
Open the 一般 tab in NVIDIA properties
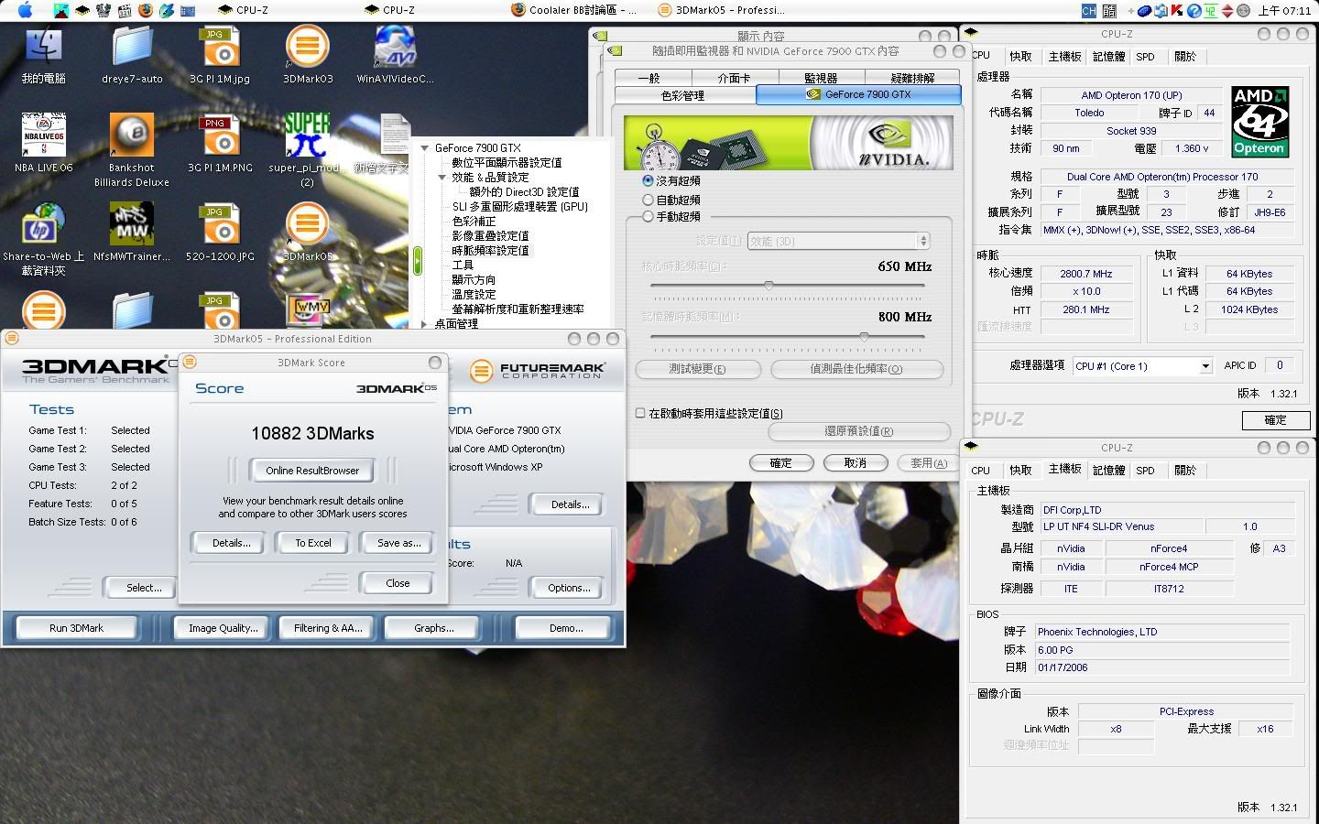tap(649, 79)
